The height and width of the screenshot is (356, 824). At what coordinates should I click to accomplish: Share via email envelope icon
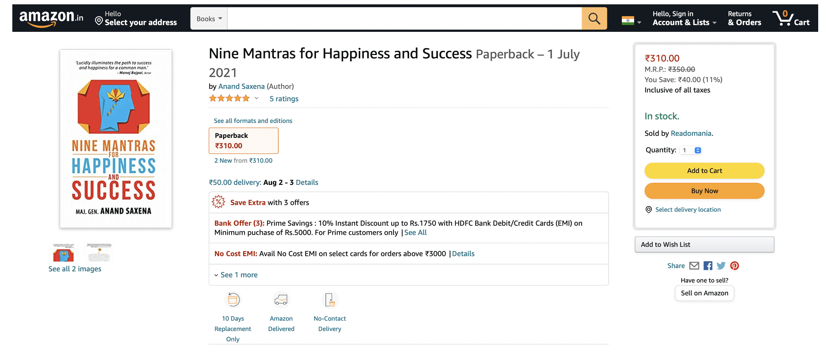point(694,266)
